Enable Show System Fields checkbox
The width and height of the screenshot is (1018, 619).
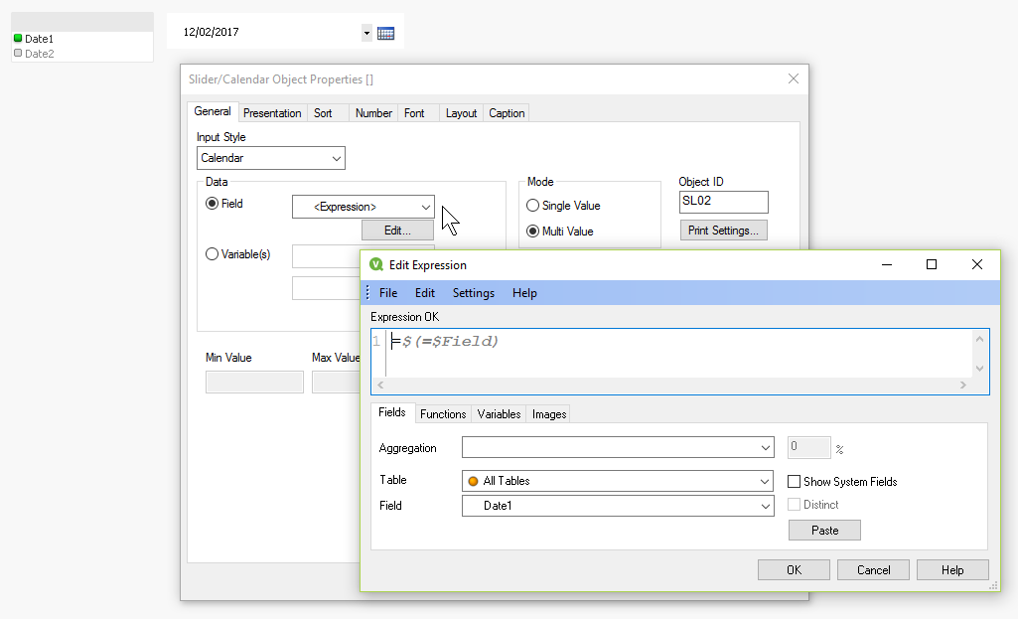pos(794,482)
